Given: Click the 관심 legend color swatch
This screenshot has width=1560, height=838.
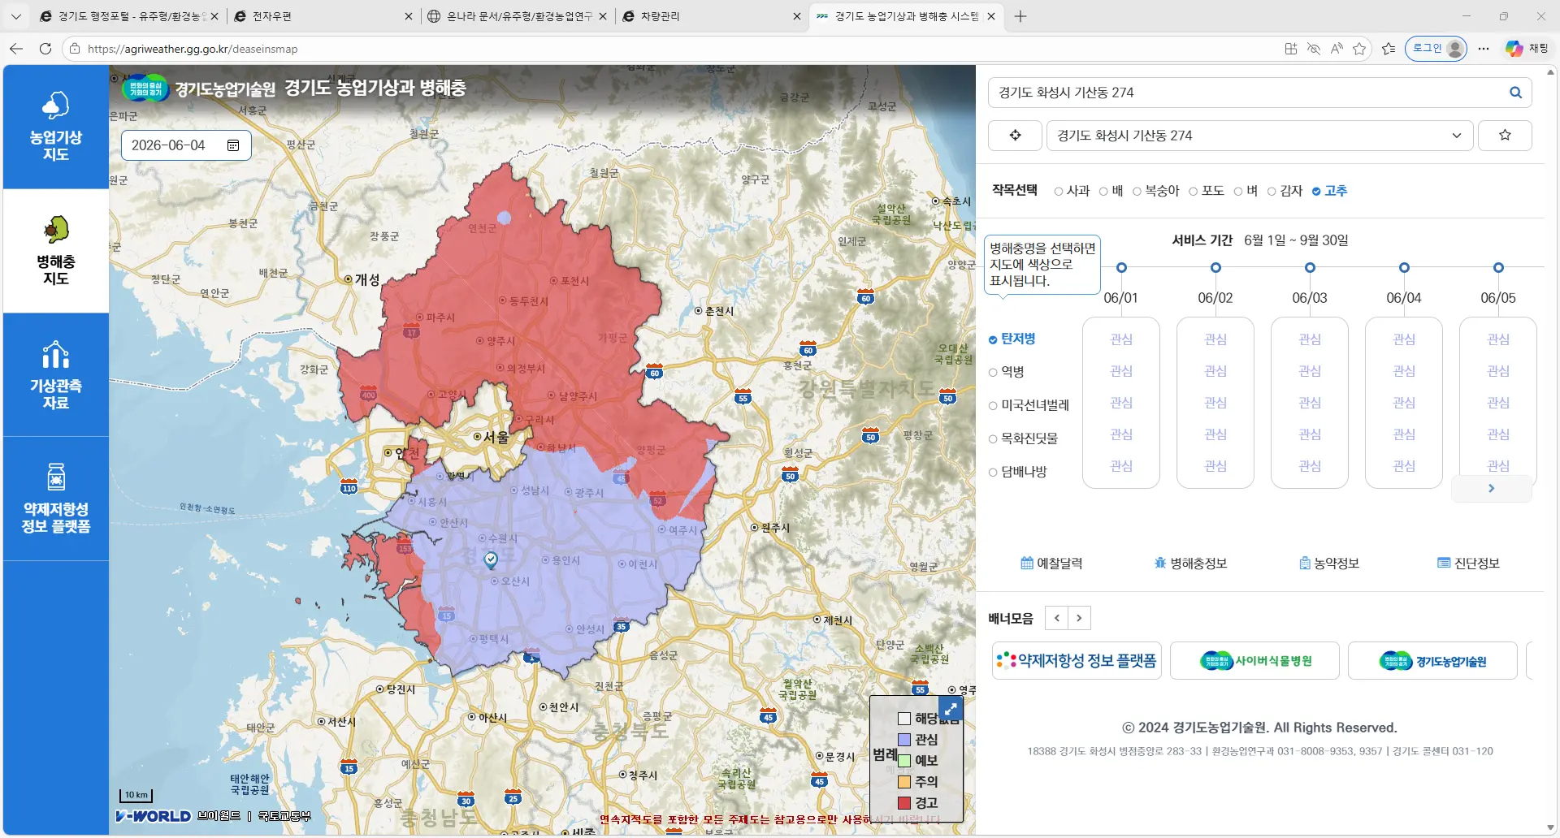Looking at the screenshot, I should [903, 740].
